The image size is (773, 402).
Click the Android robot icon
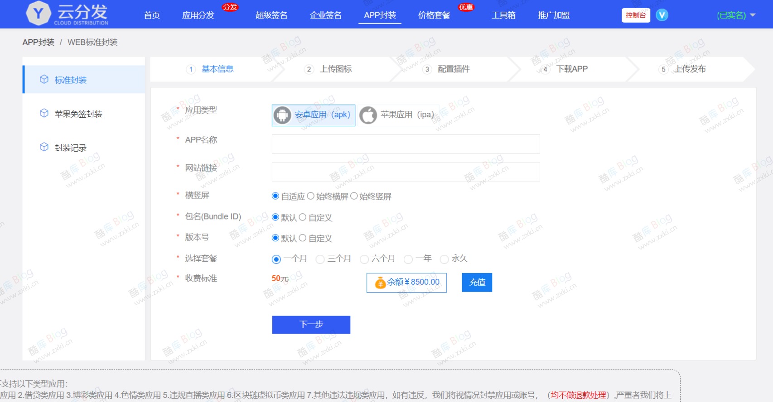click(x=283, y=115)
